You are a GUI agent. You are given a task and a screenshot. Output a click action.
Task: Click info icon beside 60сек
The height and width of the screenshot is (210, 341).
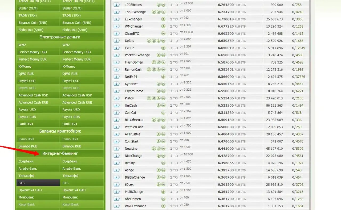click(117, 184)
